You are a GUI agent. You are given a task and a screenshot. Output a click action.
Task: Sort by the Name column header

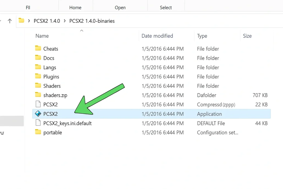point(42,36)
